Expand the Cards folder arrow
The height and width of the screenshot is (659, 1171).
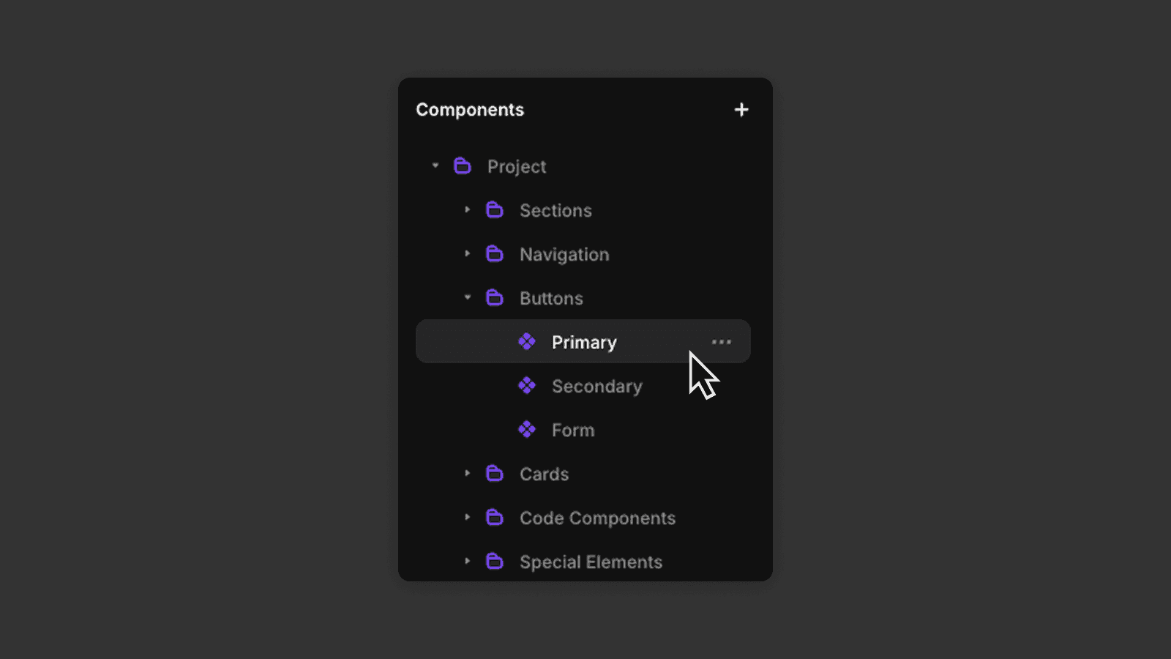pyautogui.click(x=468, y=474)
